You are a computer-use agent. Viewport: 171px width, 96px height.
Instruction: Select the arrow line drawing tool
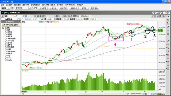(x=168, y=41)
